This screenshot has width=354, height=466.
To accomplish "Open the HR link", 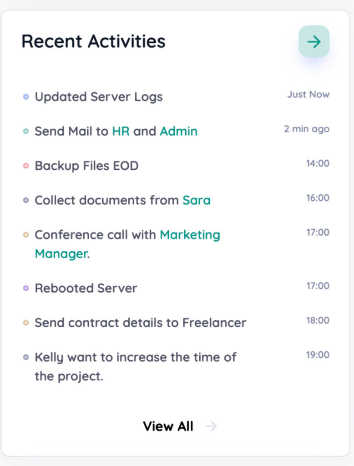I will [x=121, y=132].
